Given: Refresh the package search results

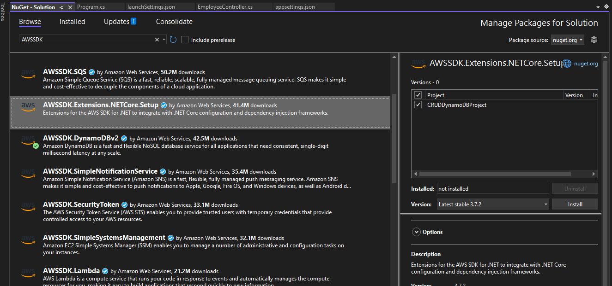Looking at the screenshot, I should tap(173, 40).
